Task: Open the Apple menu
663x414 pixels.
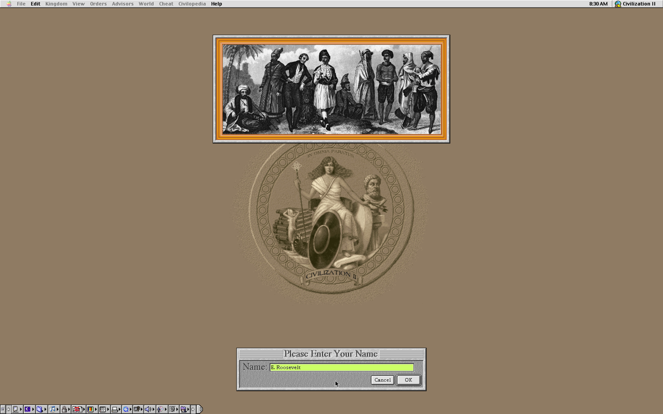Action: (x=8, y=4)
